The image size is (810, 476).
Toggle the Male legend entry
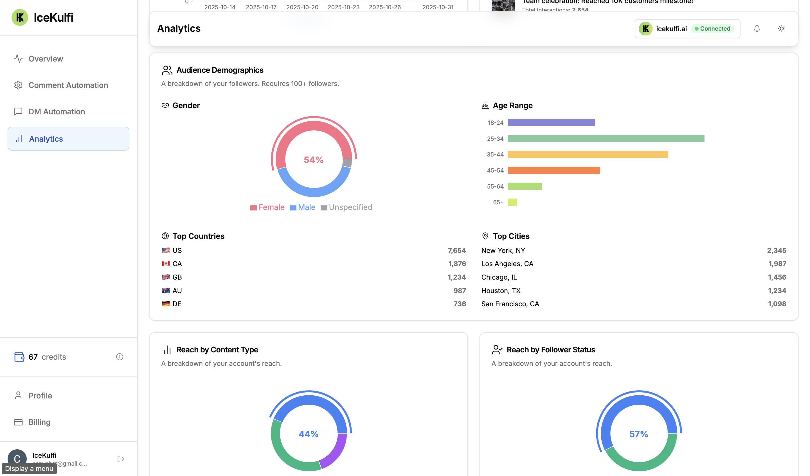point(302,207)
